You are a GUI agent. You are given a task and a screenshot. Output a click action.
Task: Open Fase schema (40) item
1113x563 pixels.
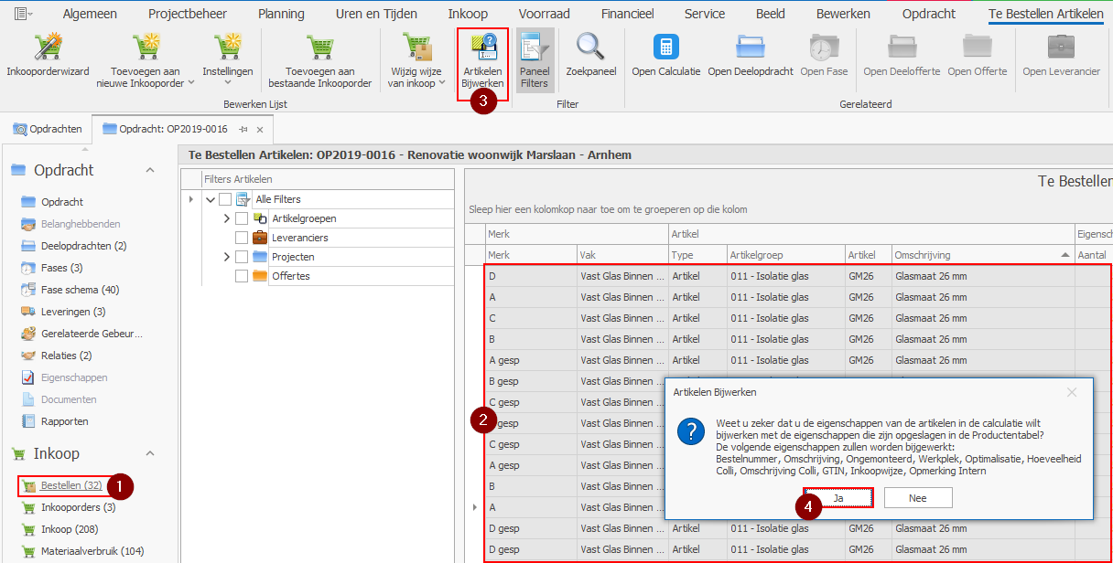[81, 290]
